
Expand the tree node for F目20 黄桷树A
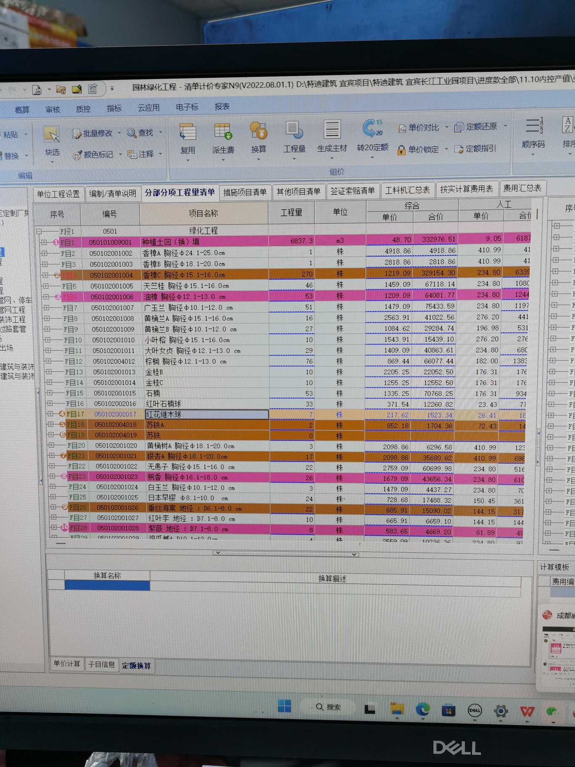coord(51,445)
